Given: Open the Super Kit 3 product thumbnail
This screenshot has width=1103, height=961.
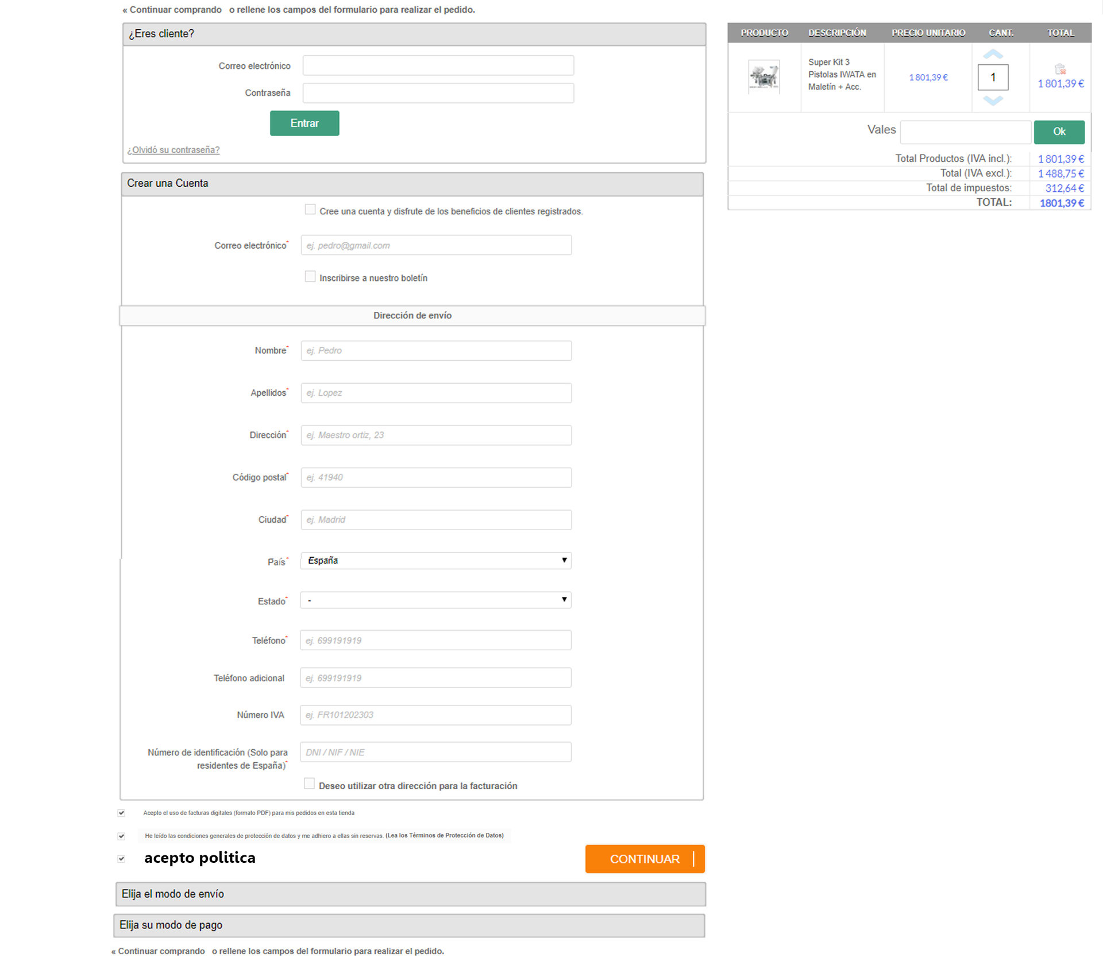Looking at the screenshot, I should point(763,76).
